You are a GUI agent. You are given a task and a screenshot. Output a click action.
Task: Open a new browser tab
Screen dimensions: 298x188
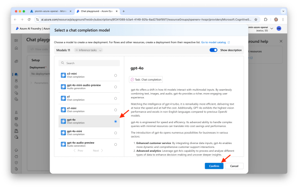tap(124, 12)
